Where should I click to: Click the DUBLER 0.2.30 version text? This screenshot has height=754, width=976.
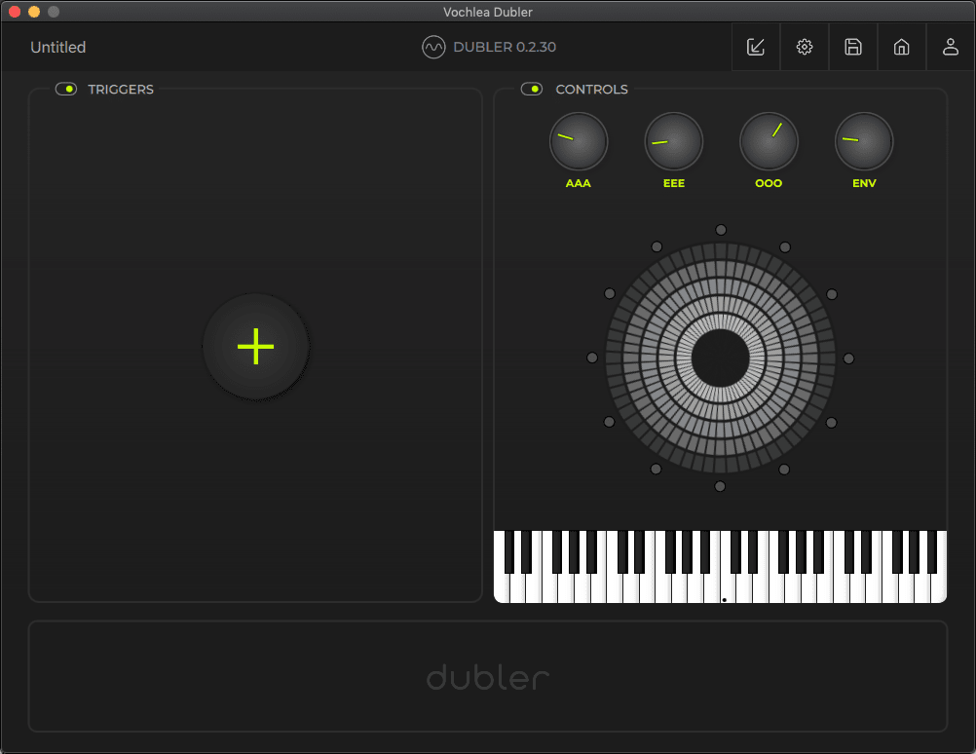pos(505,47)
